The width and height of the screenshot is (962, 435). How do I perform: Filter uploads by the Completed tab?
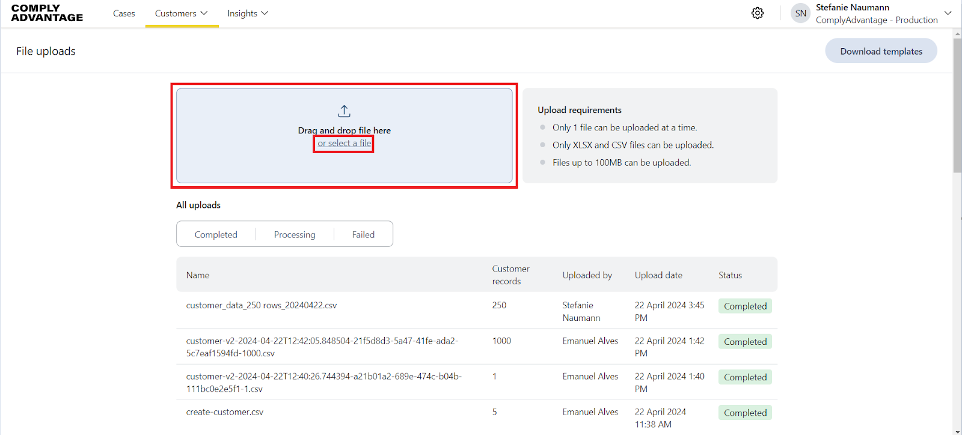click(x=216, y=234)
